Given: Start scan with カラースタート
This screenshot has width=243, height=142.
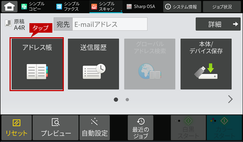Looking at the screenshot, I should coord(224,128).
